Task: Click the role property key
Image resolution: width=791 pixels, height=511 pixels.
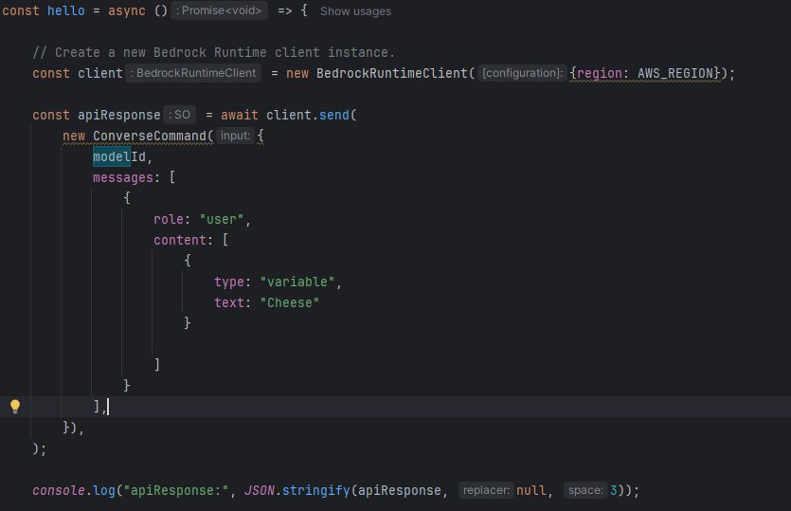Action: pyautogui.click(x=168, y=220)
